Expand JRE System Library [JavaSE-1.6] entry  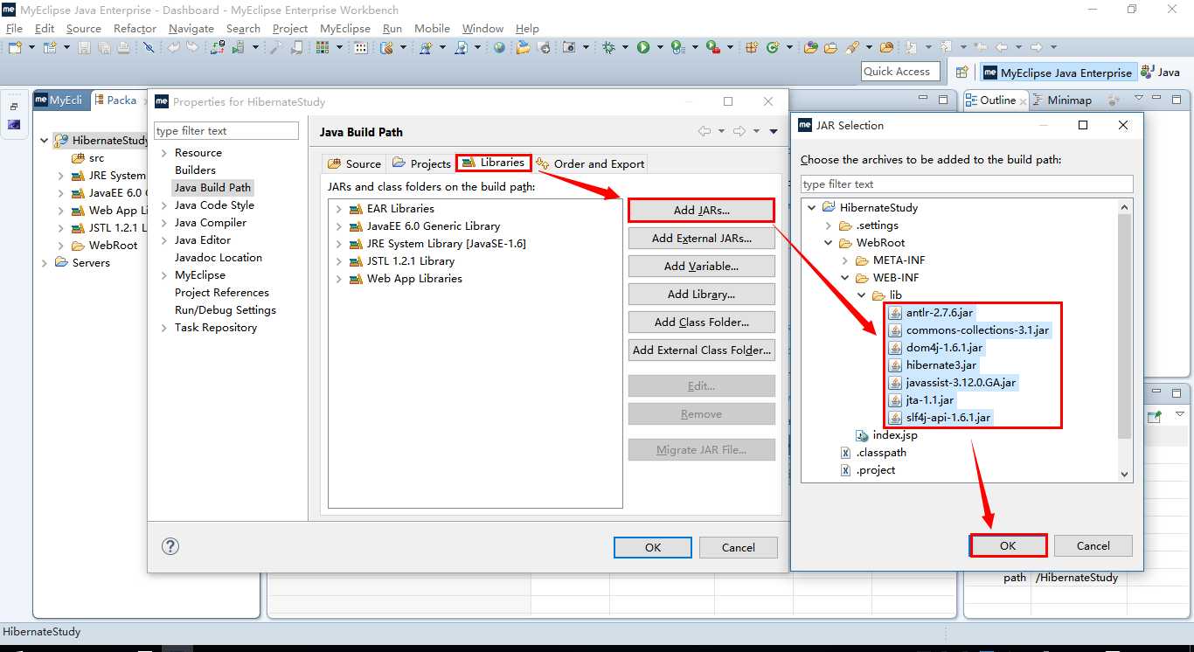pos(339,244)
